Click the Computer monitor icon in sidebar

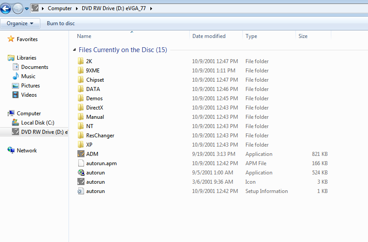[11, 113]
